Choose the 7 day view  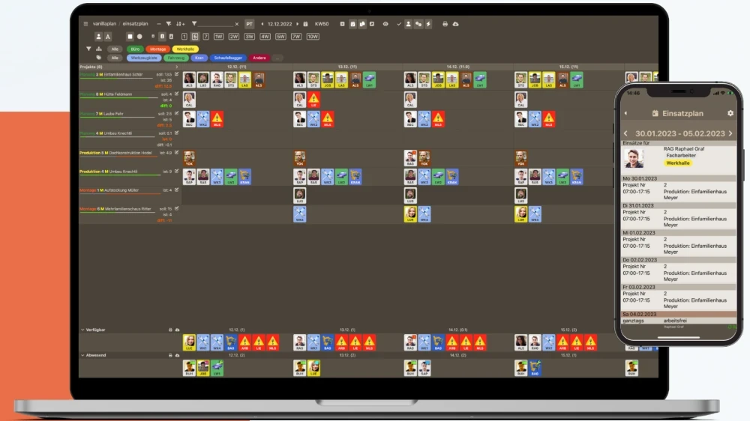205,36
